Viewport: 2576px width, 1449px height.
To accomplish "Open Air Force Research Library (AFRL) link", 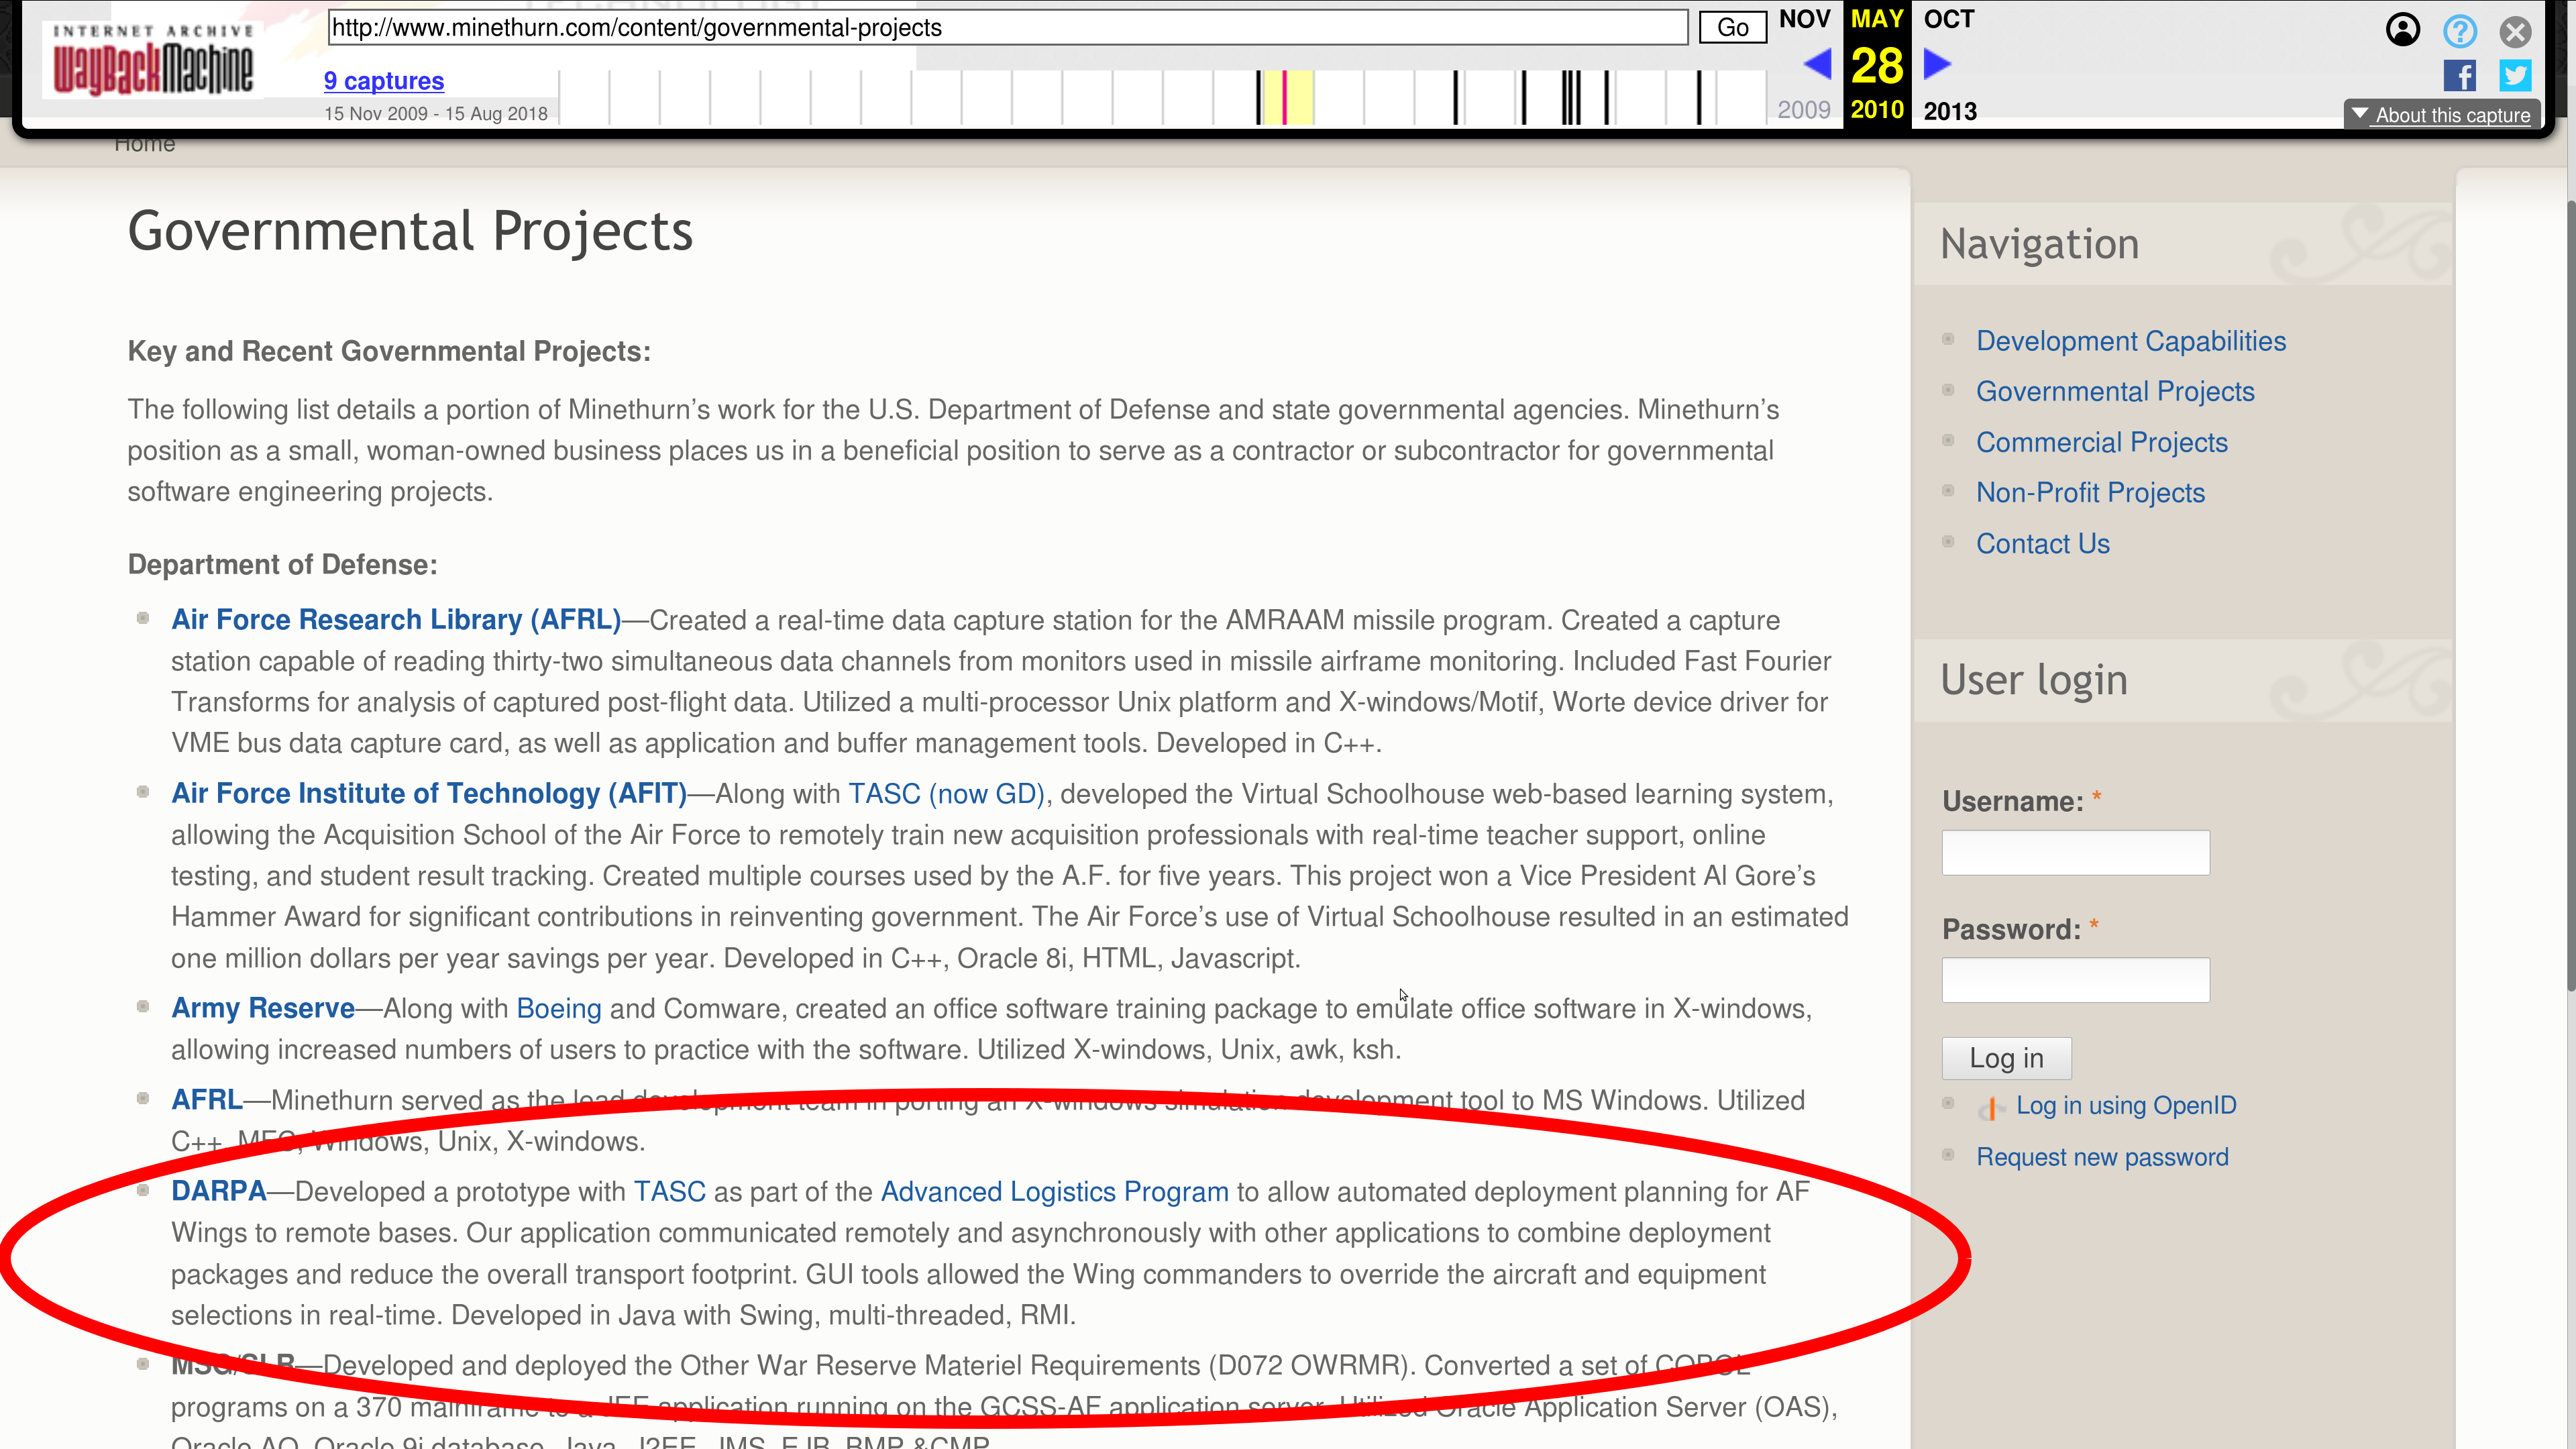I will point(396,620).
